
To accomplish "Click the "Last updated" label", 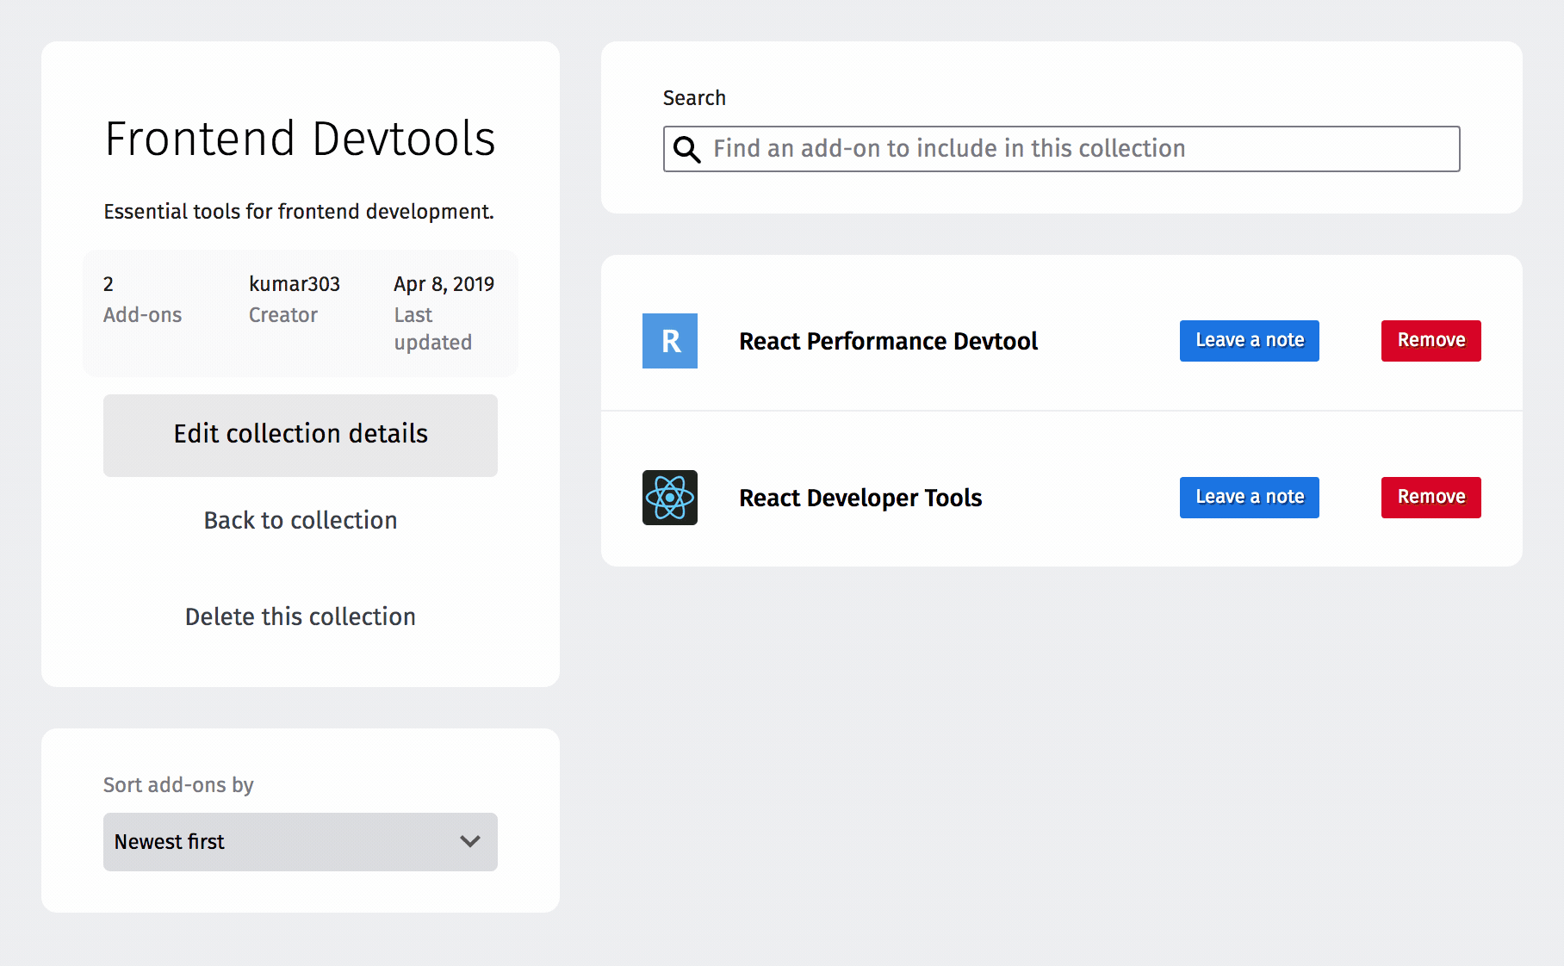I will click(433, 329).
